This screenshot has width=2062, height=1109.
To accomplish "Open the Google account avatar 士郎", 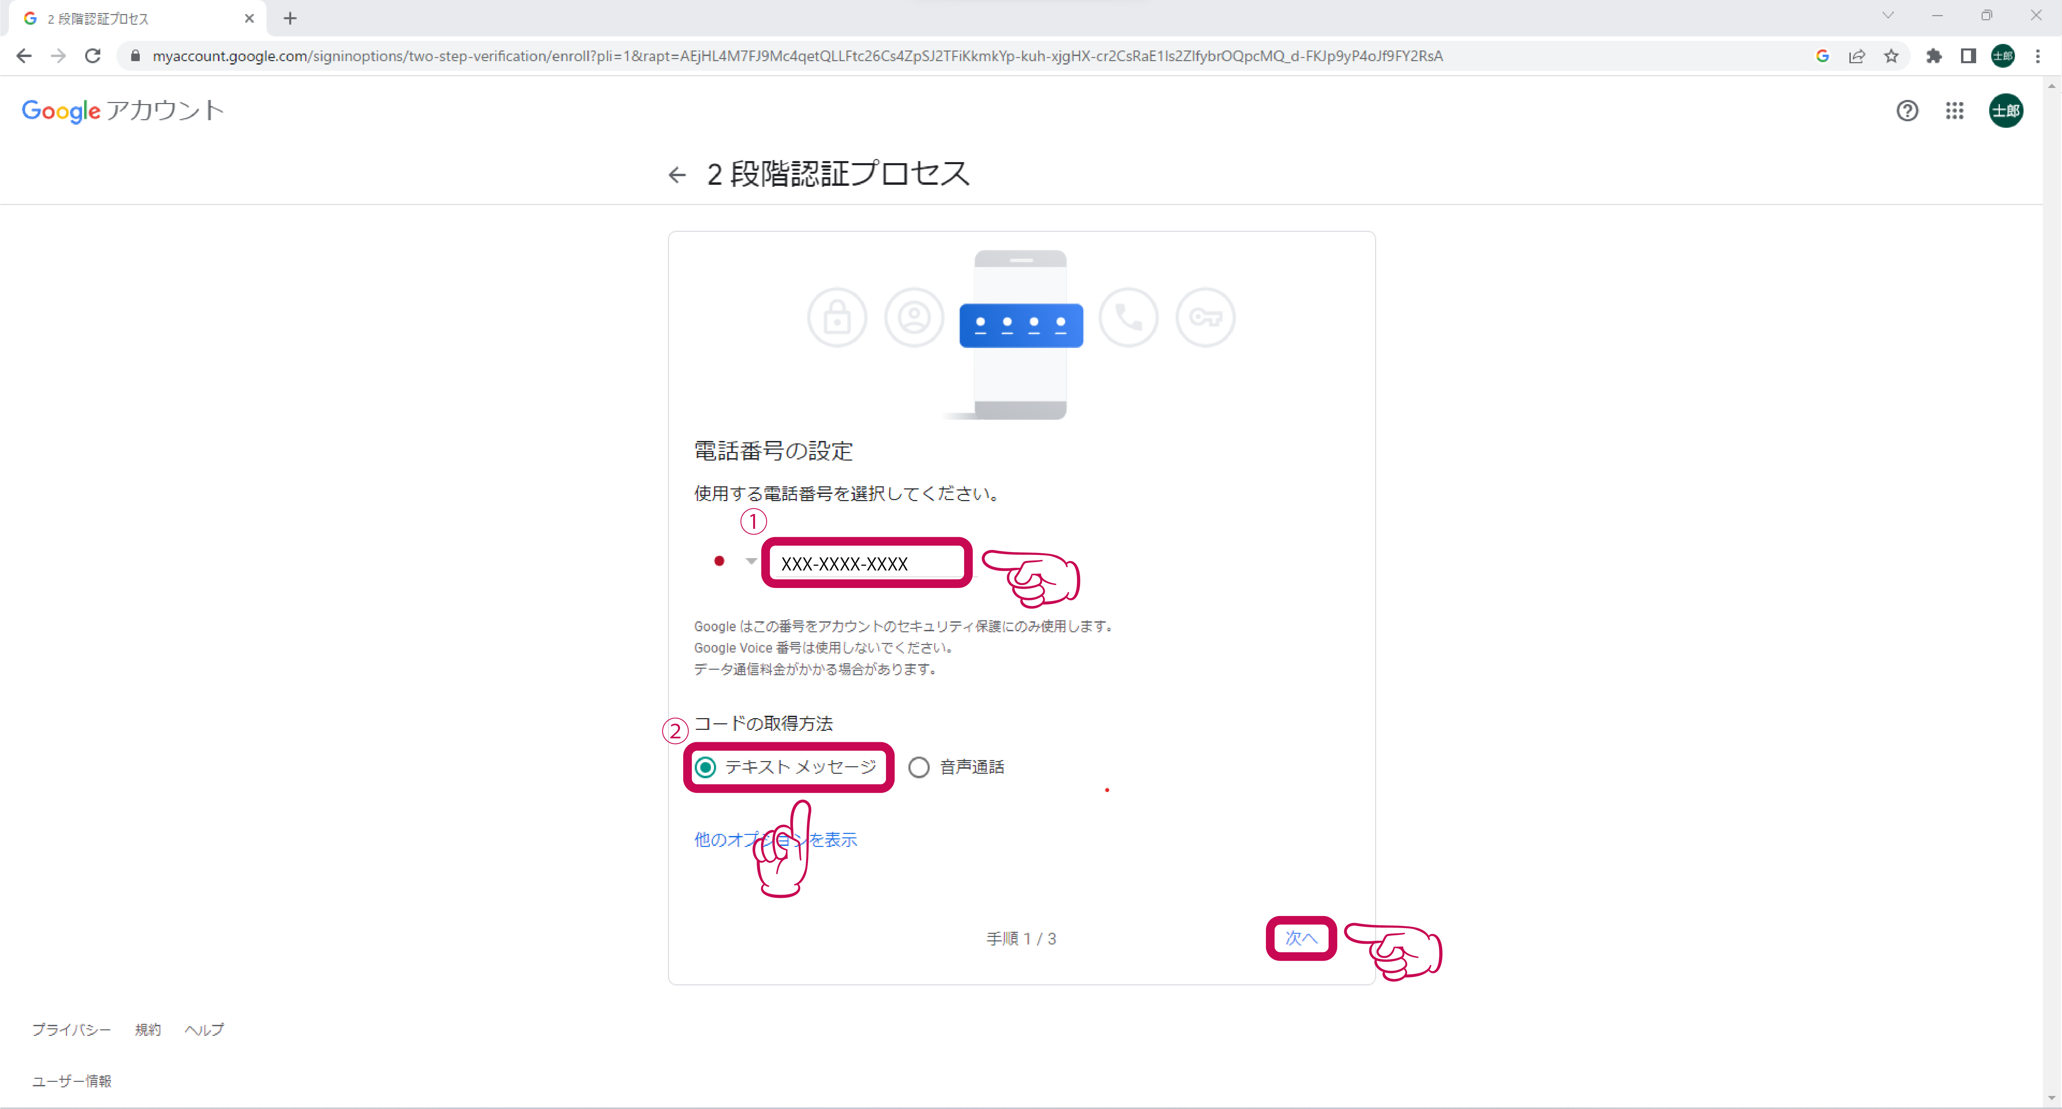I will coord(2006,111).
